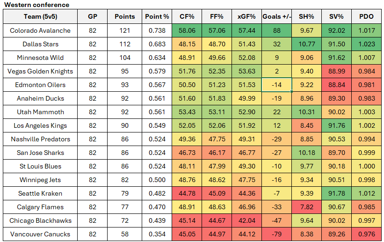Select Minnesota Wild's 0.634 point percentage
The width and height of the screenshot is (384, 242).
(157, 58)
